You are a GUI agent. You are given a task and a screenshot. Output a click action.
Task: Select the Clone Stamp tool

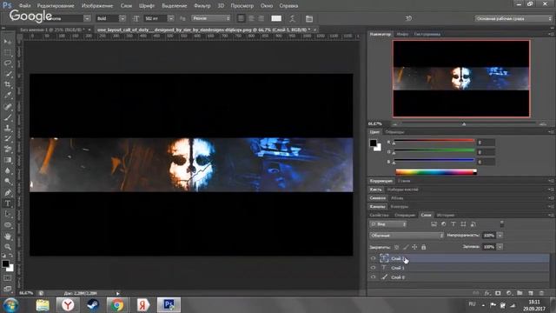tap(8, 128)
